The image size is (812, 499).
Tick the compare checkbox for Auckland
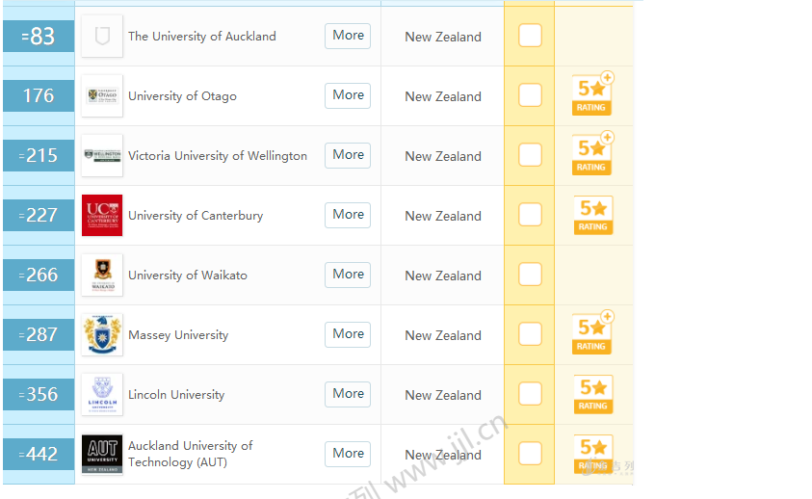click(530, 36)
